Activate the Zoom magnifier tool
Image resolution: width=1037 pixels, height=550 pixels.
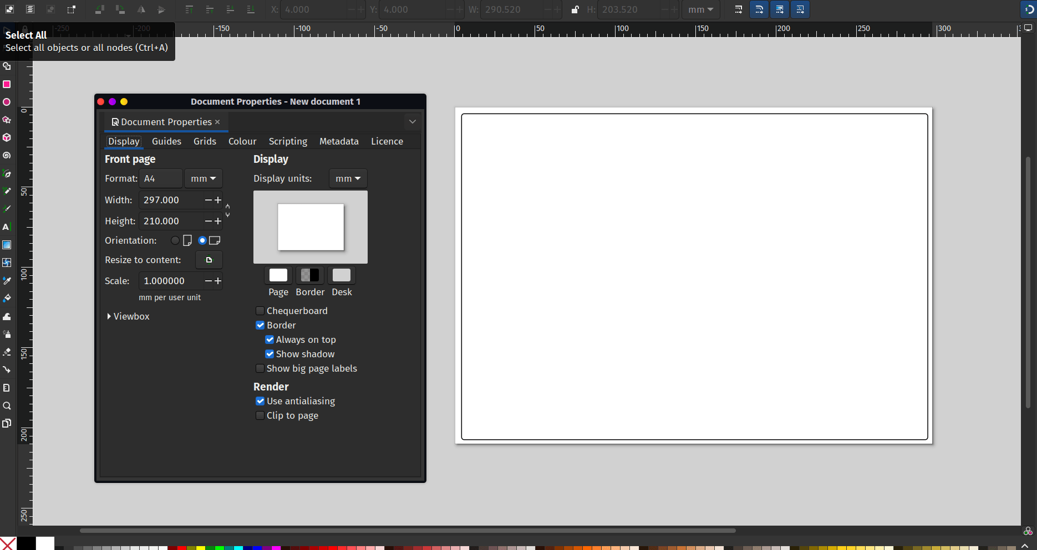[7, 406]
